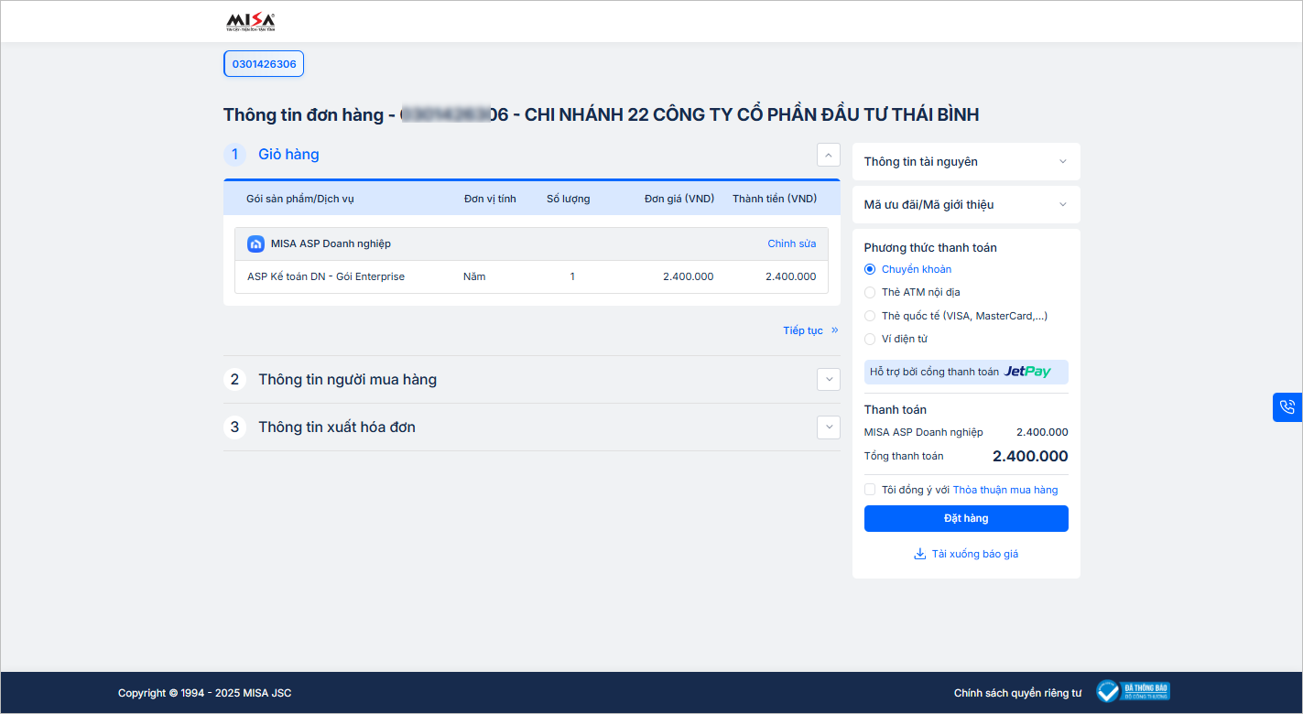This screenshot has width=1303, height=714.
Task: Select Chuyển khoản payment method
Action: (x=870, y=269)
